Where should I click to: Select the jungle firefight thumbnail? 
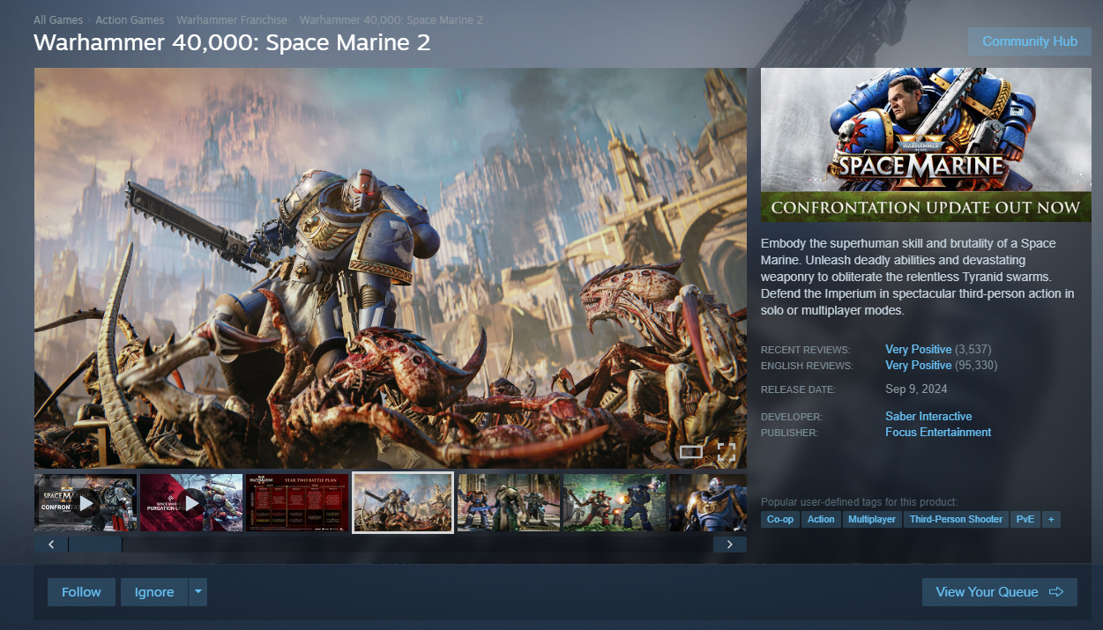[615, 503]
